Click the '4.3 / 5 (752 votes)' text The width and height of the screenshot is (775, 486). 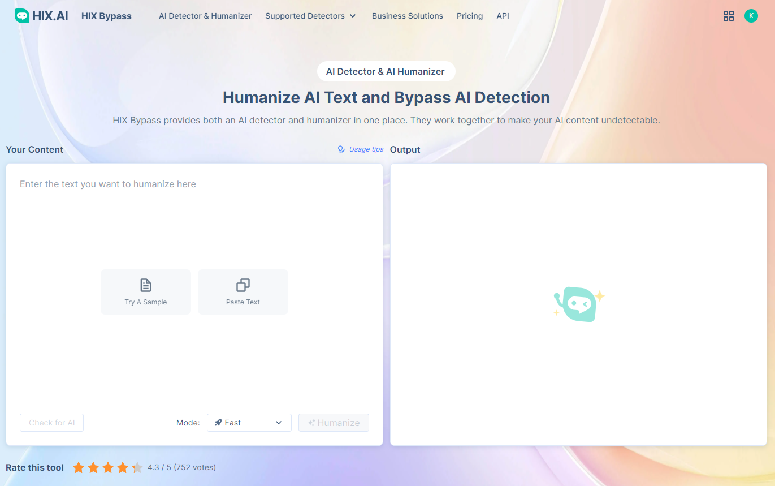pos(181,467)
